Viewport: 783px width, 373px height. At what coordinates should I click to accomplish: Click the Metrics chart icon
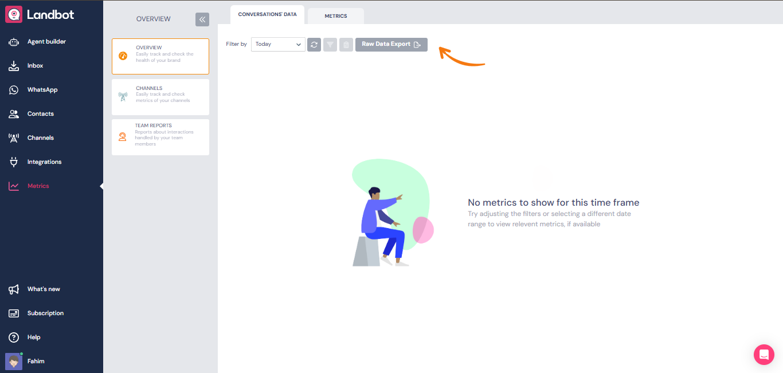pos(14,186)
